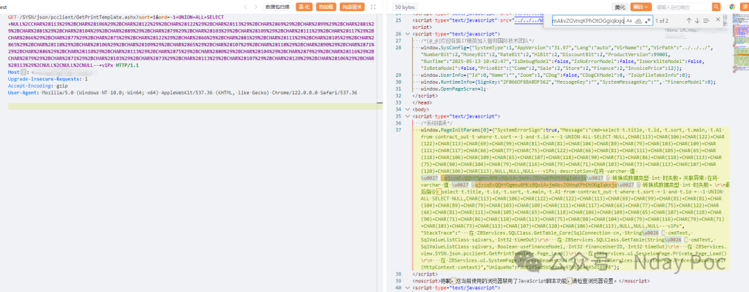Click the 50 bytes response size tag
Viewport: 749px width, 292px height.
click(405, 7)
